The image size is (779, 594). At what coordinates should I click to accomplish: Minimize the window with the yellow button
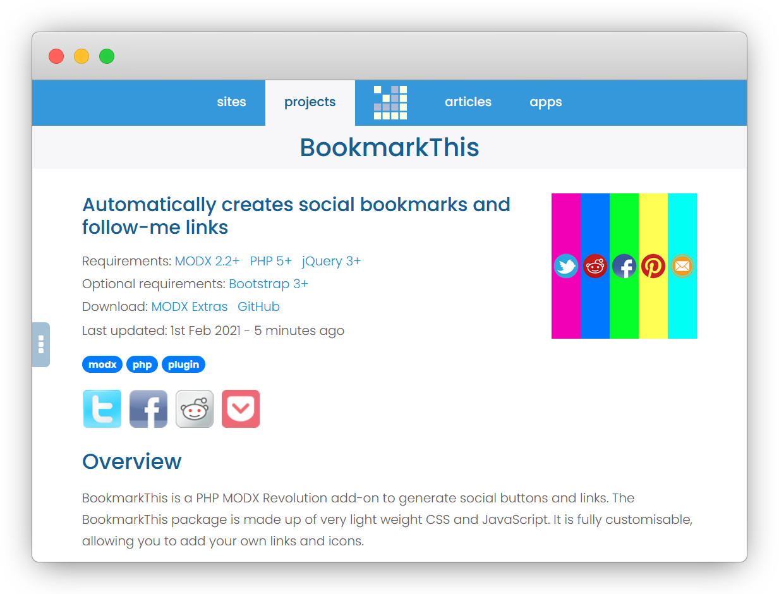[82, 56]
